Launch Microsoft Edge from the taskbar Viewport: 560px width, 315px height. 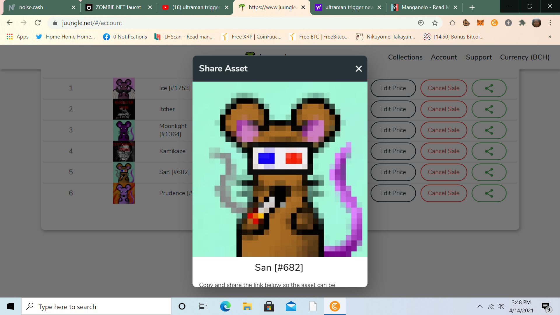pyautogui.click(x=225, y=306)
